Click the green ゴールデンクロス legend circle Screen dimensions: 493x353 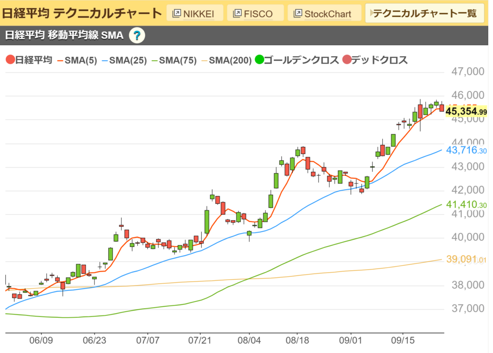[259, 60]
